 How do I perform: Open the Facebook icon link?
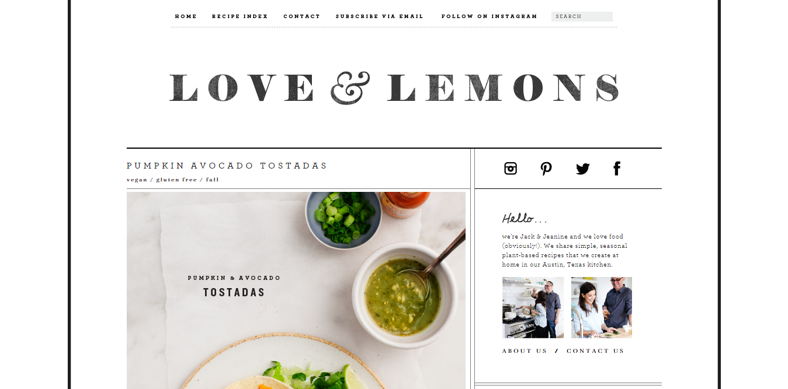(x=617, y=169)
